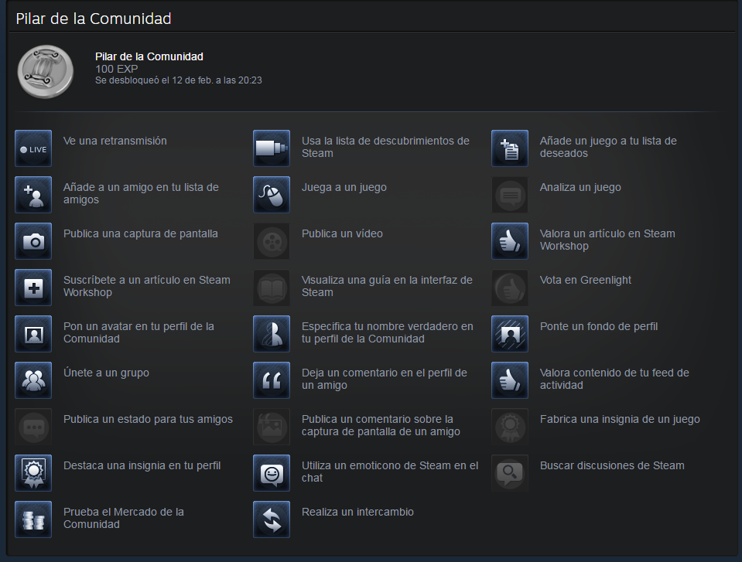Click the 'Analiza un juego' task text

[580, 187]
